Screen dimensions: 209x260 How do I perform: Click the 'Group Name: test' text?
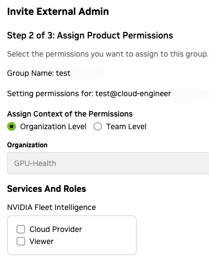click(x=39, y=73)
